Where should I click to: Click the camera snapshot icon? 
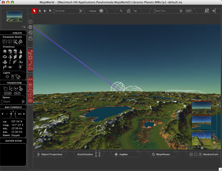point(128,11)
